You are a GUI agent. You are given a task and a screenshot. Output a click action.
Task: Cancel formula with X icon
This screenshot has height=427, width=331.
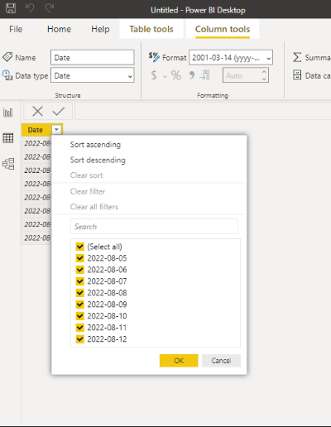click(37, 112)
